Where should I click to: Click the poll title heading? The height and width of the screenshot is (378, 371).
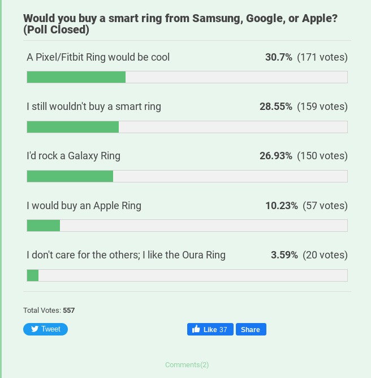[180, 24]
